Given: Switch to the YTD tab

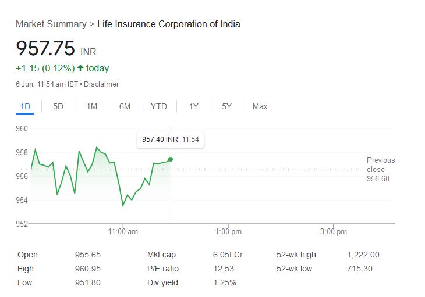Looking at the screenshot, I should pos(158,106).
